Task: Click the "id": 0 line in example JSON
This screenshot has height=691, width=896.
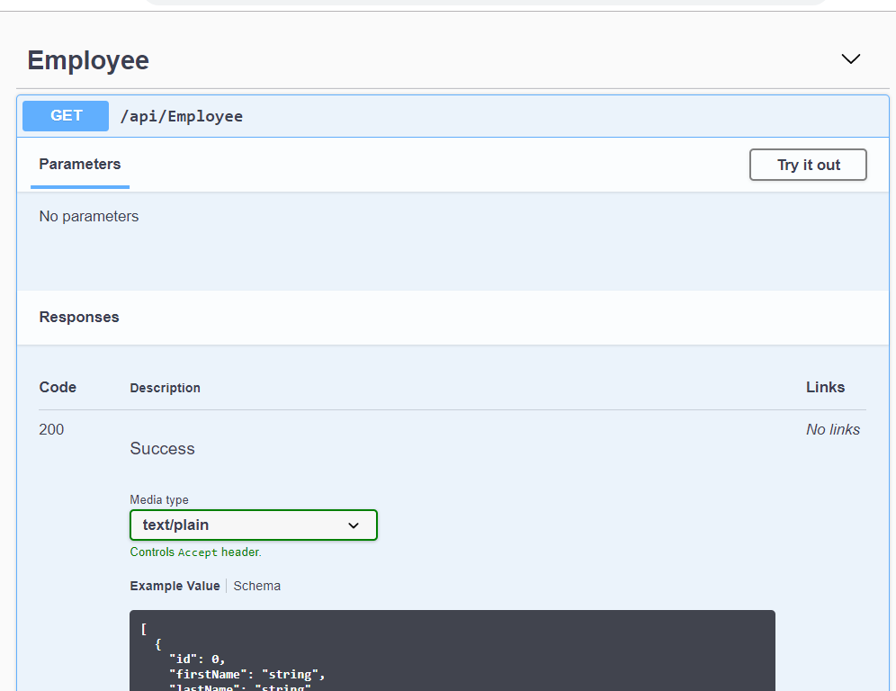Action: point(197,659)
